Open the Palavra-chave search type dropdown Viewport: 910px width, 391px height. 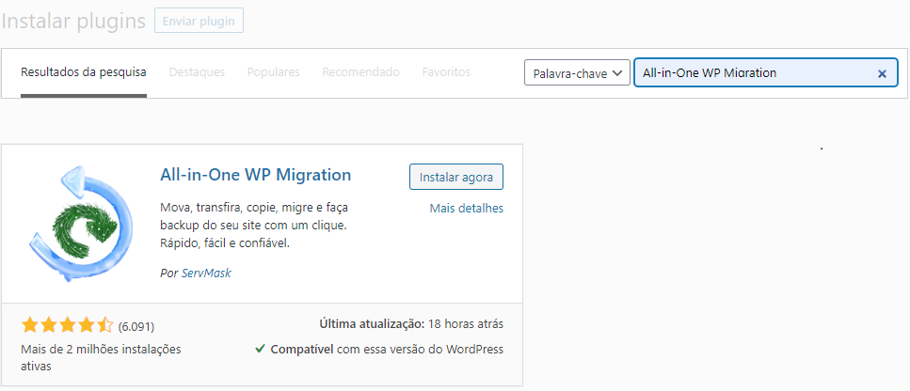pos(577,73)
